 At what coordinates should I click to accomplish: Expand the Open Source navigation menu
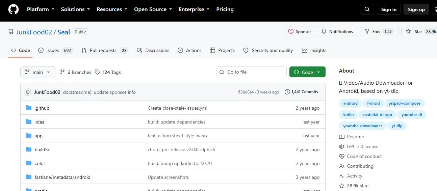(x=153, y=9)
